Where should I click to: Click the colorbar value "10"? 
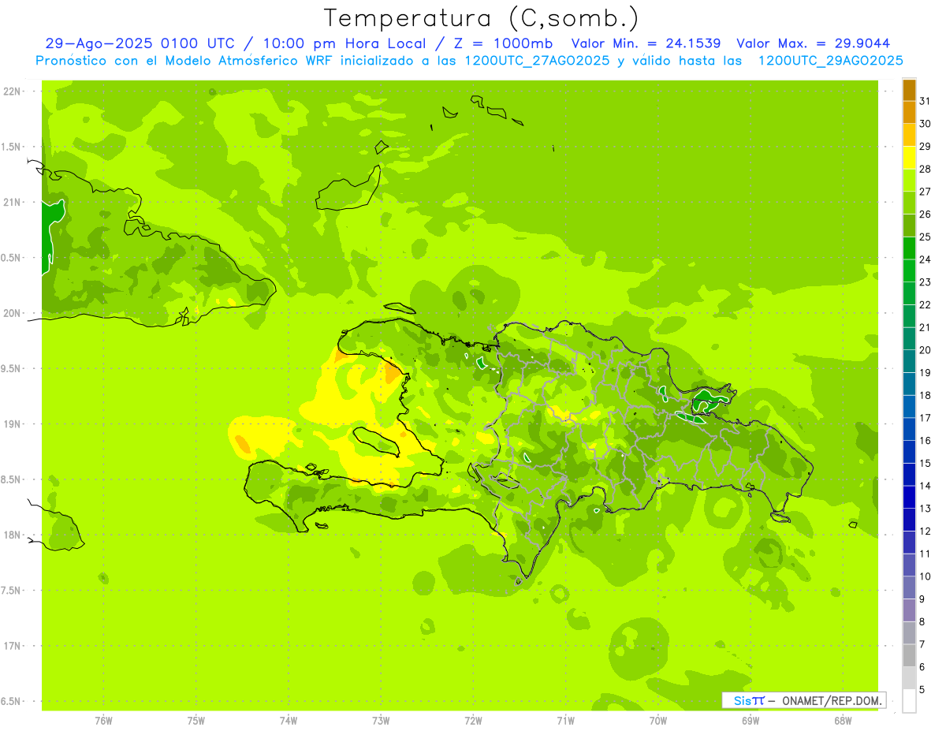pos(925,576)
